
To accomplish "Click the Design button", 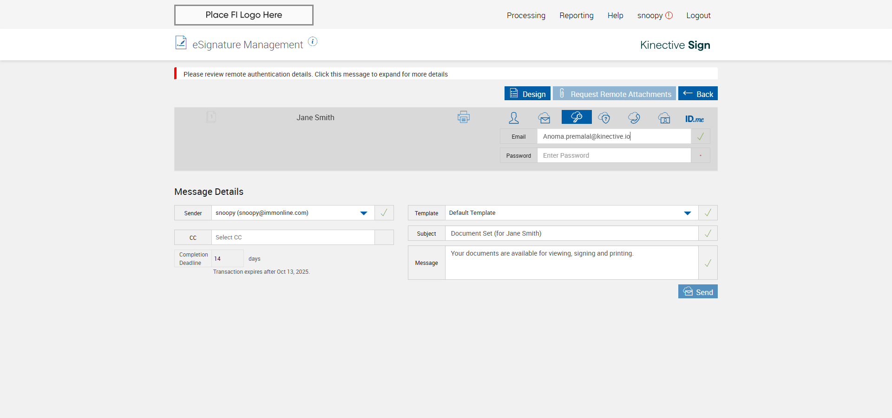I will 527,94.
